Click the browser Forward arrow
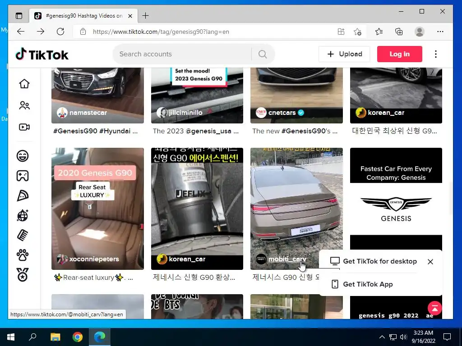 coord(41,32)
